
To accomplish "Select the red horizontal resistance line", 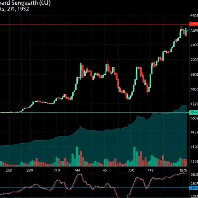I will [x=95, y=24].
